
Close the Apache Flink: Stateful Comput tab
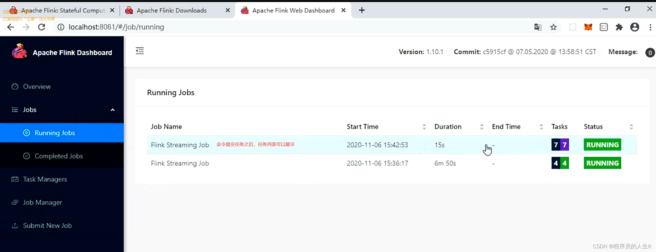112,10
